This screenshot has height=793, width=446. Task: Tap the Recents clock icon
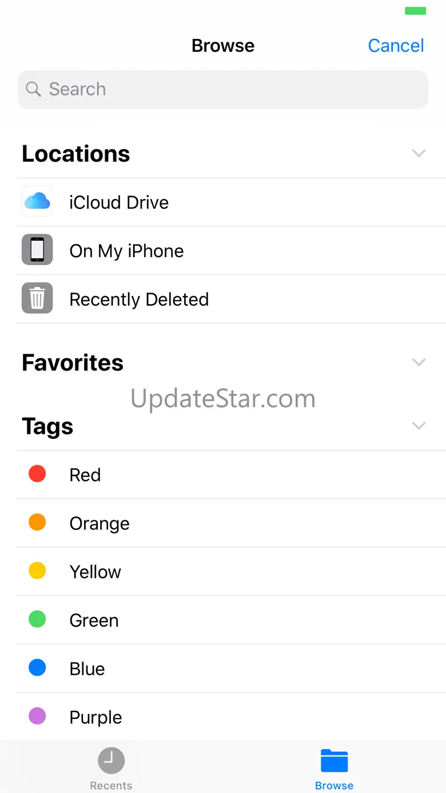[x=111, y=760]
